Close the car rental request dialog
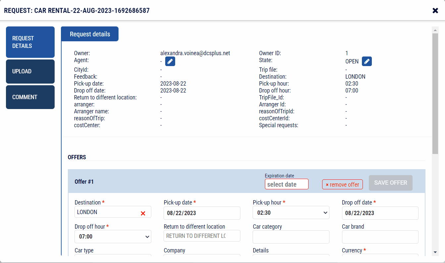 (x=435, y=10)
